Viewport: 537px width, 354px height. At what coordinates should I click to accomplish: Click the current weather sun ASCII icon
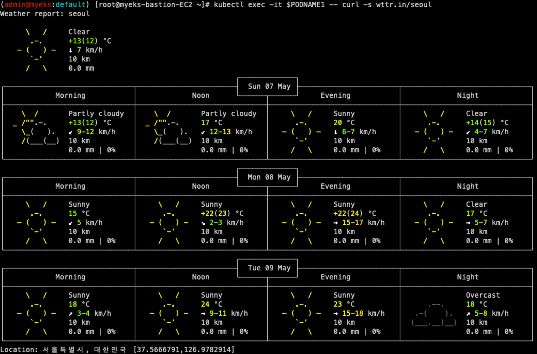[36, 50]
